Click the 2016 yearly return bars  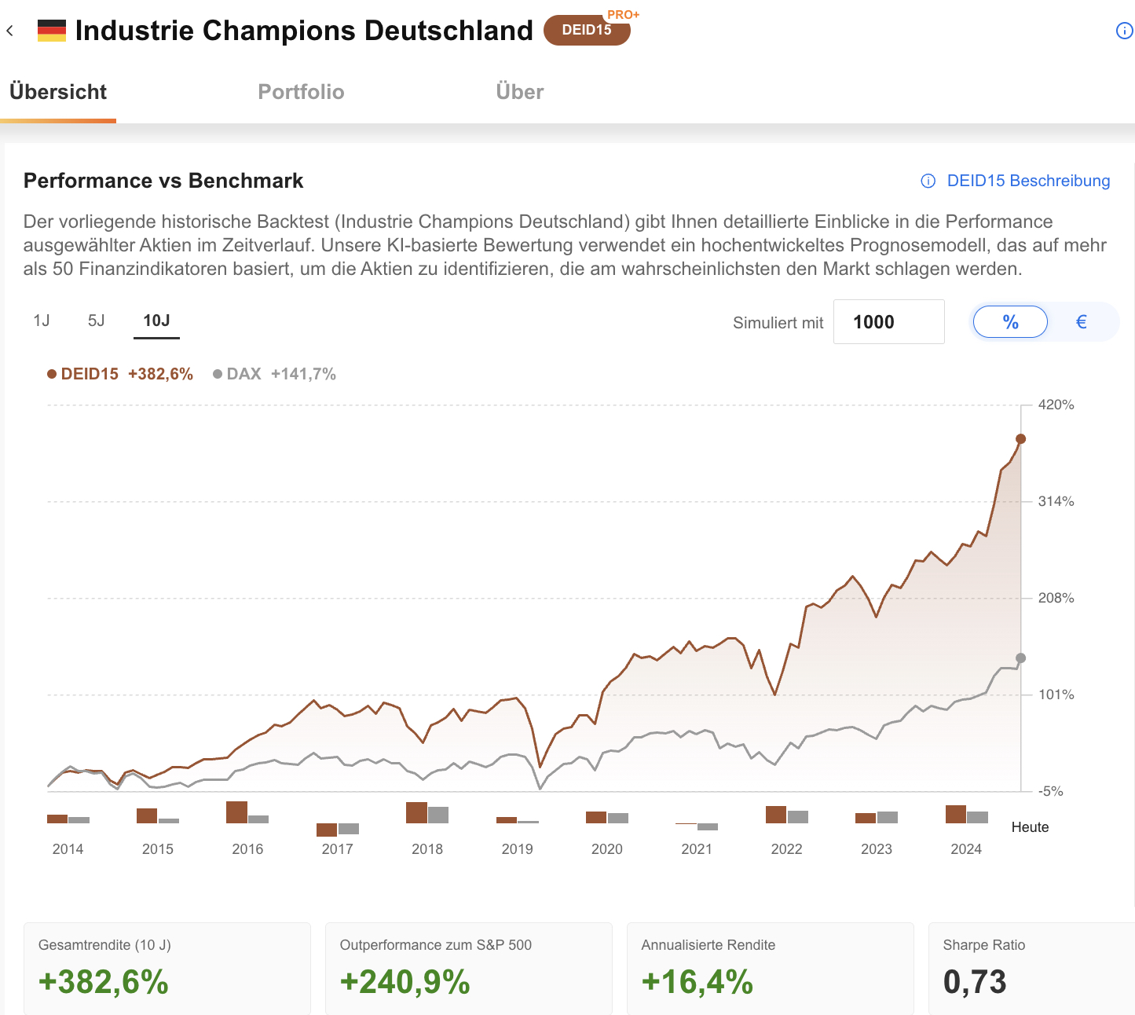247,812
